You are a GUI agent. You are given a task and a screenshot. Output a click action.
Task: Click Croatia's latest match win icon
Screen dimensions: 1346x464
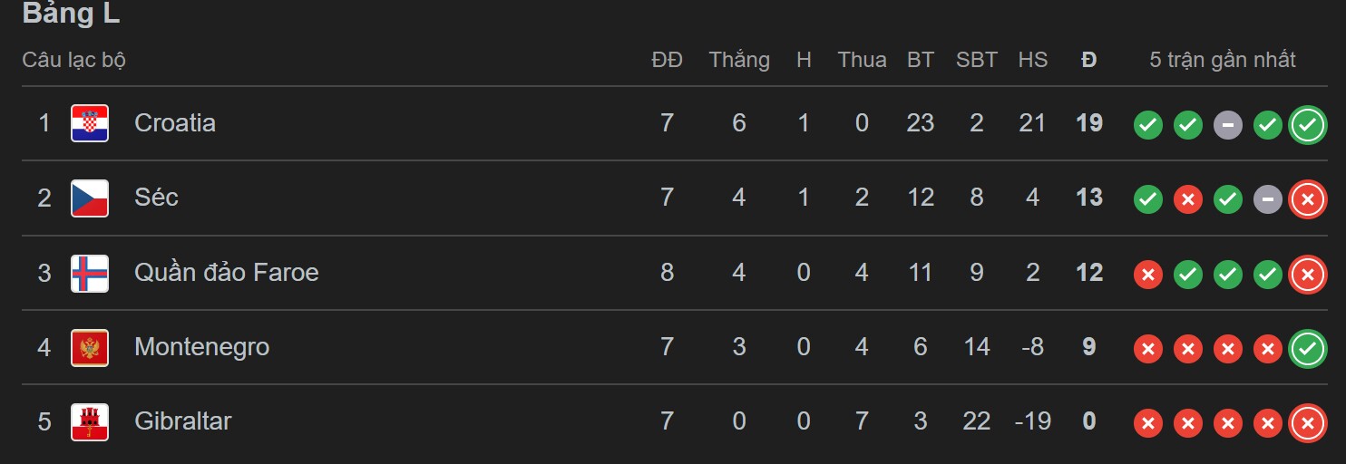coord(1307,125)
